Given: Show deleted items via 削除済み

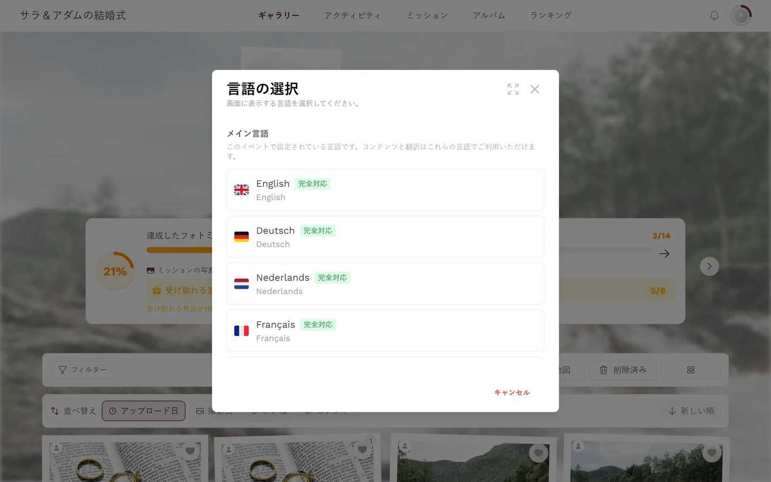Looking at the screenshot, I should (x=623, y=370).
